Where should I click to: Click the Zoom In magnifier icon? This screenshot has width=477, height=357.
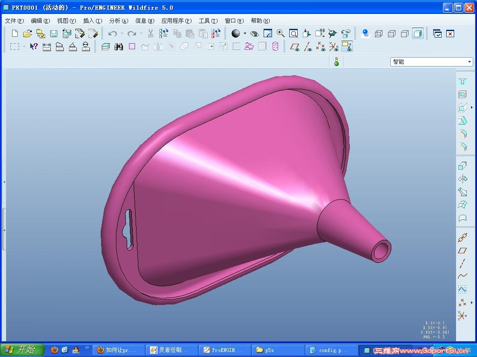coord(280,33)
